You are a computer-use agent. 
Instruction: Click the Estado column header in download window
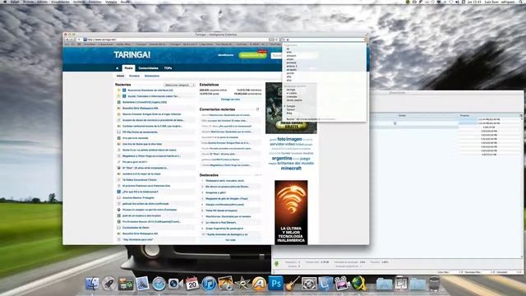402,115
